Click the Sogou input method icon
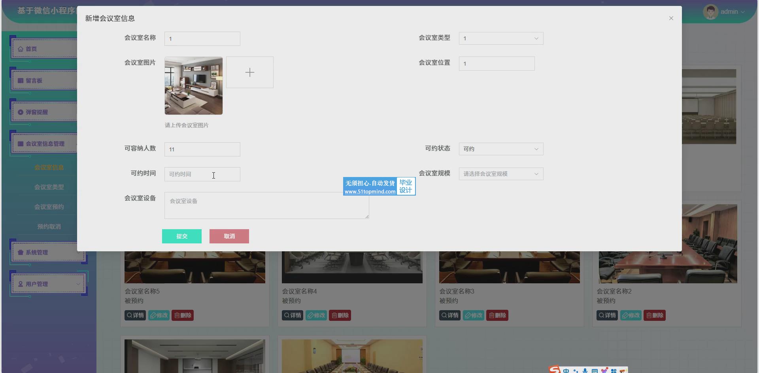Viewport: 759px width, 373px height. [x=555, y=369]
